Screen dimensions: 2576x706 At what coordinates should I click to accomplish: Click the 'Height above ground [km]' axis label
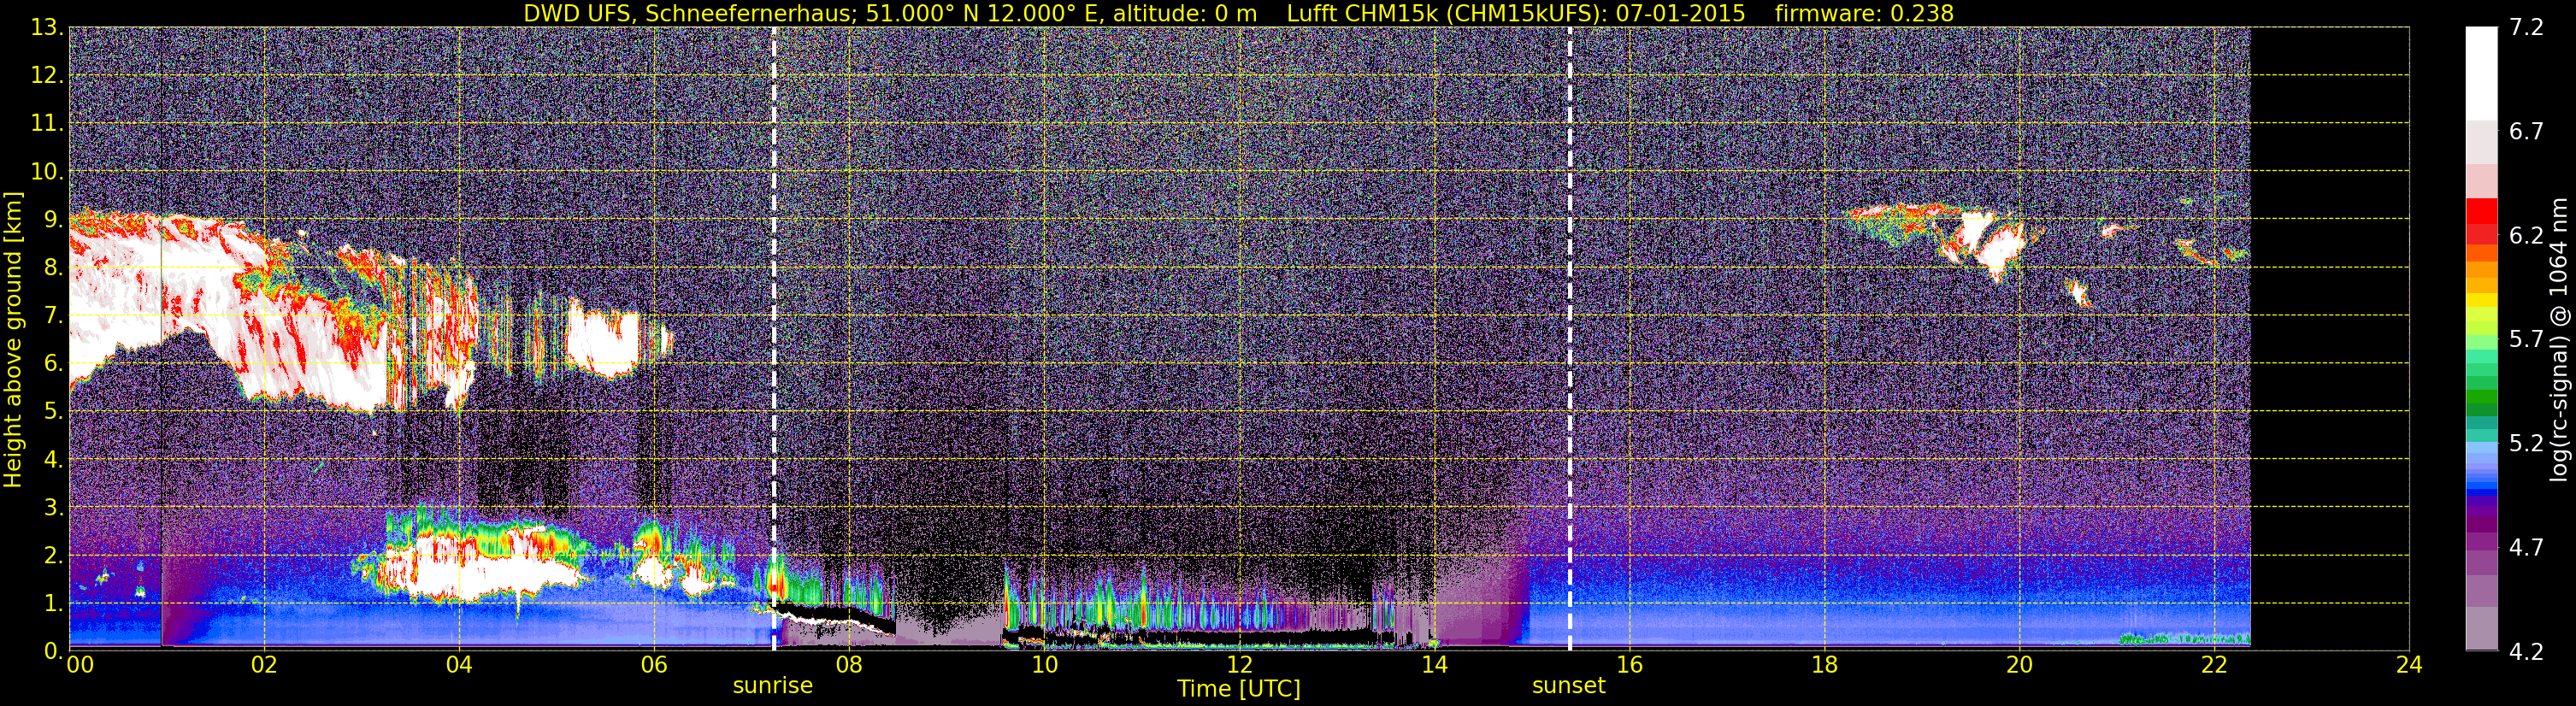(13, 338)
